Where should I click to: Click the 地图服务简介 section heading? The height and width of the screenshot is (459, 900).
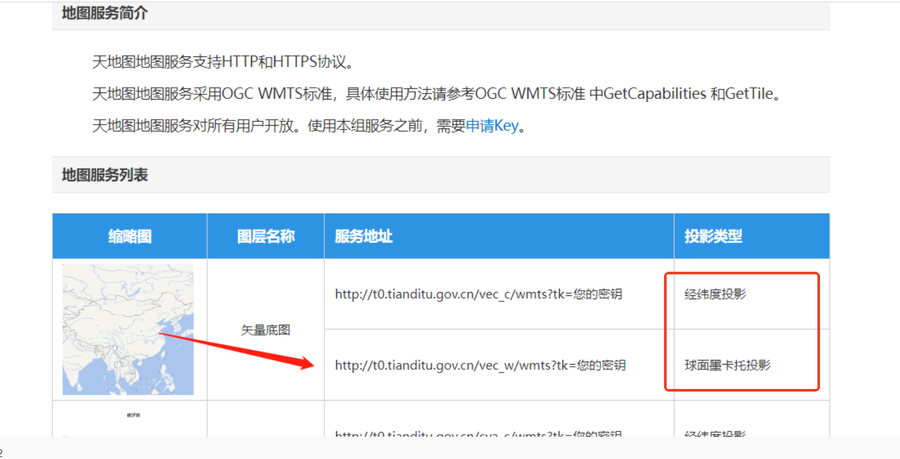[x=105, y=13]
